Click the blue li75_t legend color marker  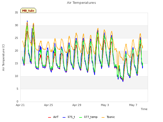click(64, 117)
